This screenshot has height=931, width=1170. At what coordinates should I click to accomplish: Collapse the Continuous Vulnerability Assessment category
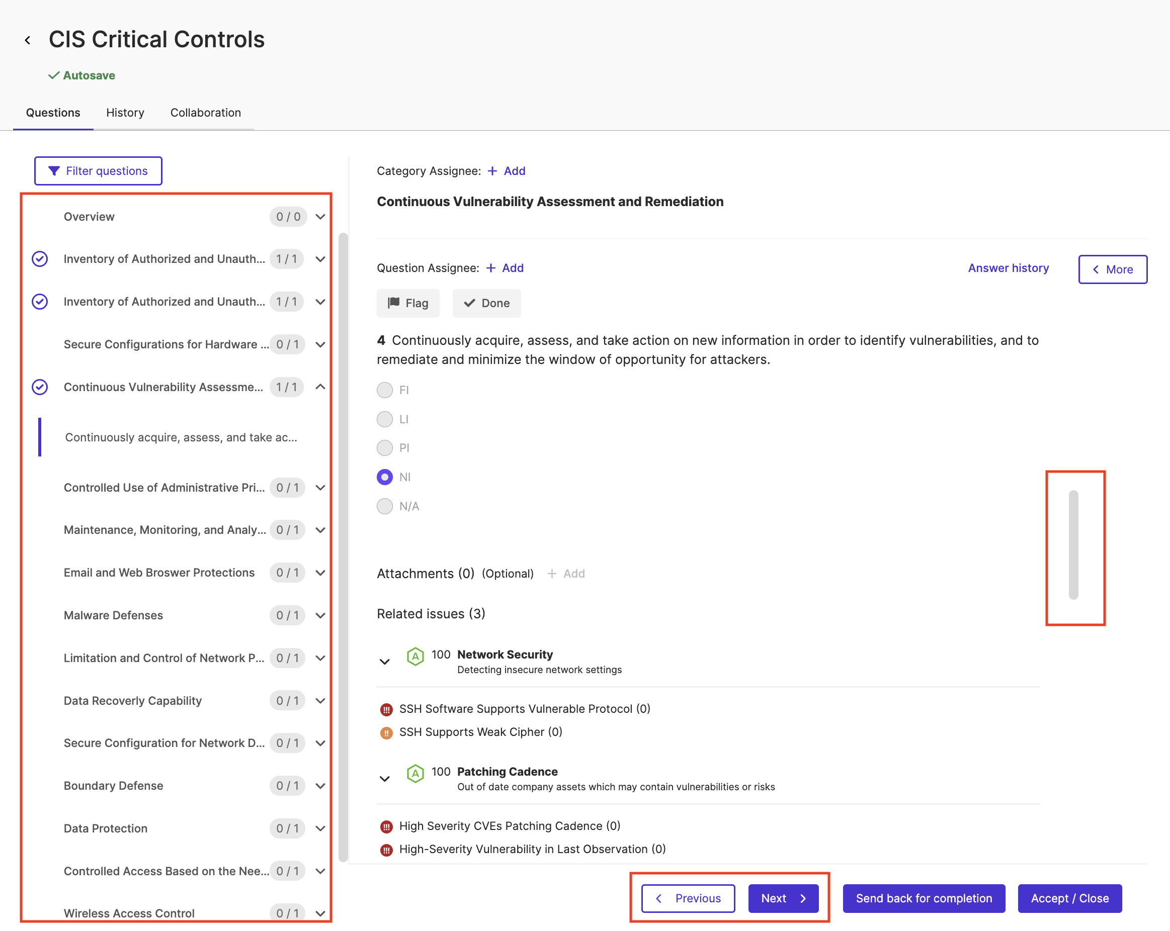[321, 387]
